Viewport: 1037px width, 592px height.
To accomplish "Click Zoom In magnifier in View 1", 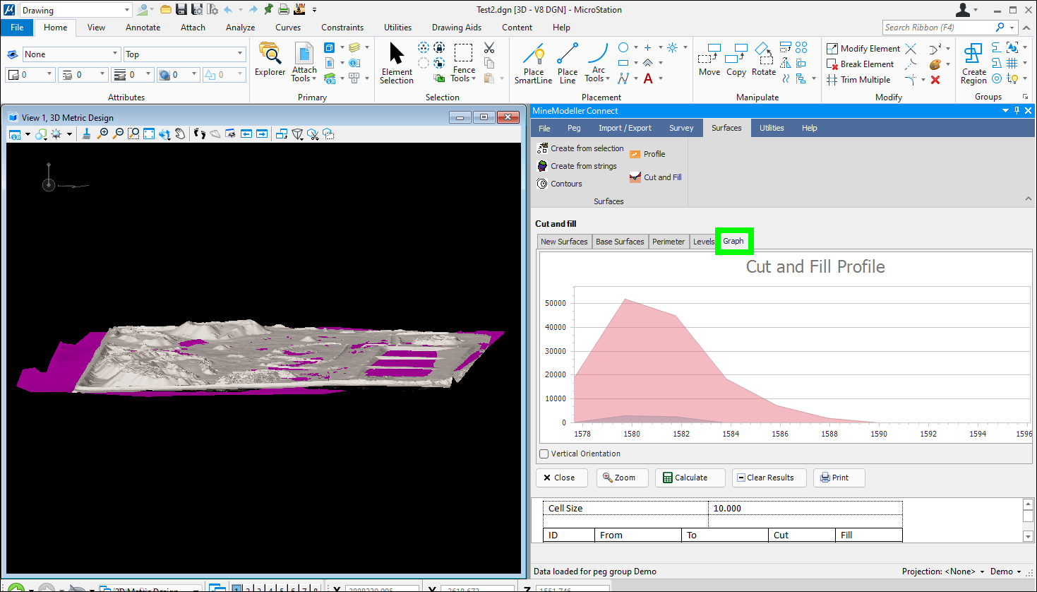I will 103,134.
